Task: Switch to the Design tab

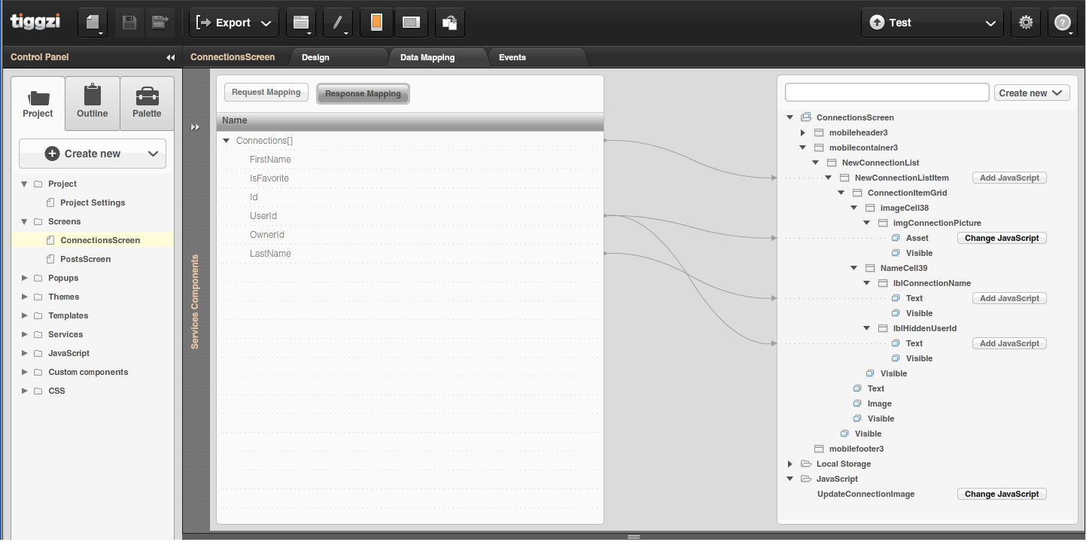Action: coord(315,57)
